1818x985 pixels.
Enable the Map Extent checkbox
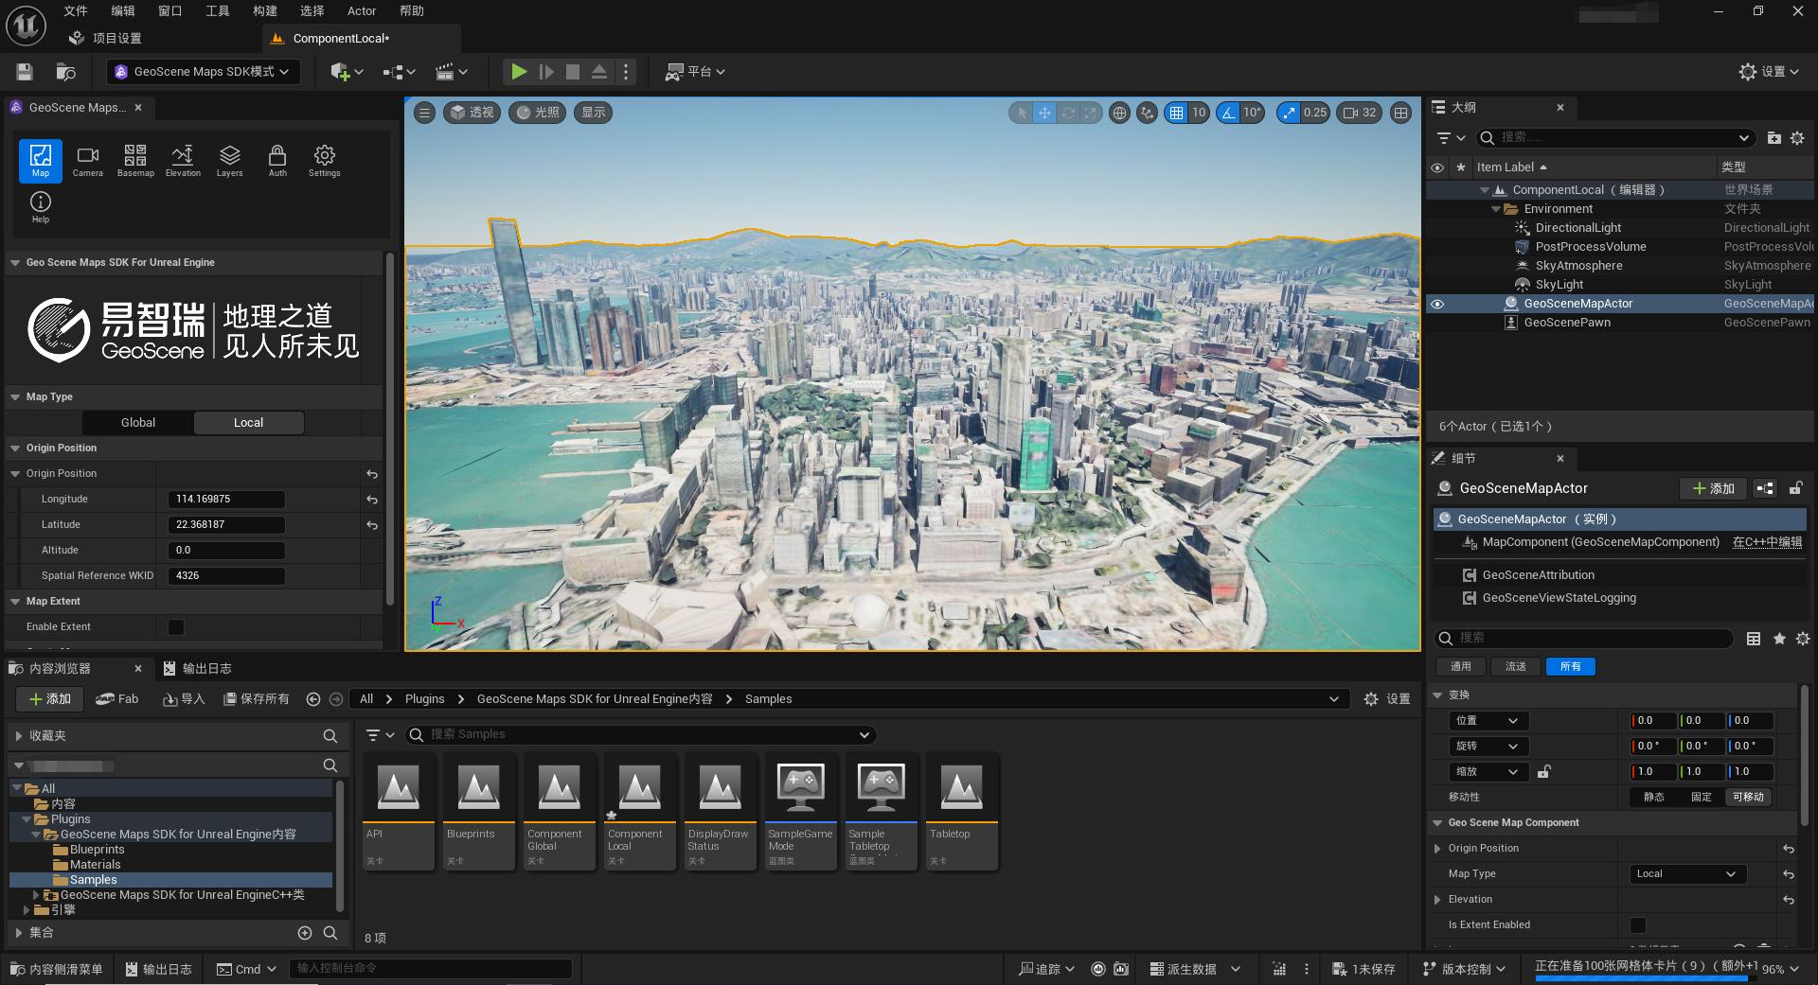176,627
